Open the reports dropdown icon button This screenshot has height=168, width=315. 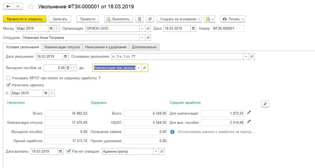point(210,19)
